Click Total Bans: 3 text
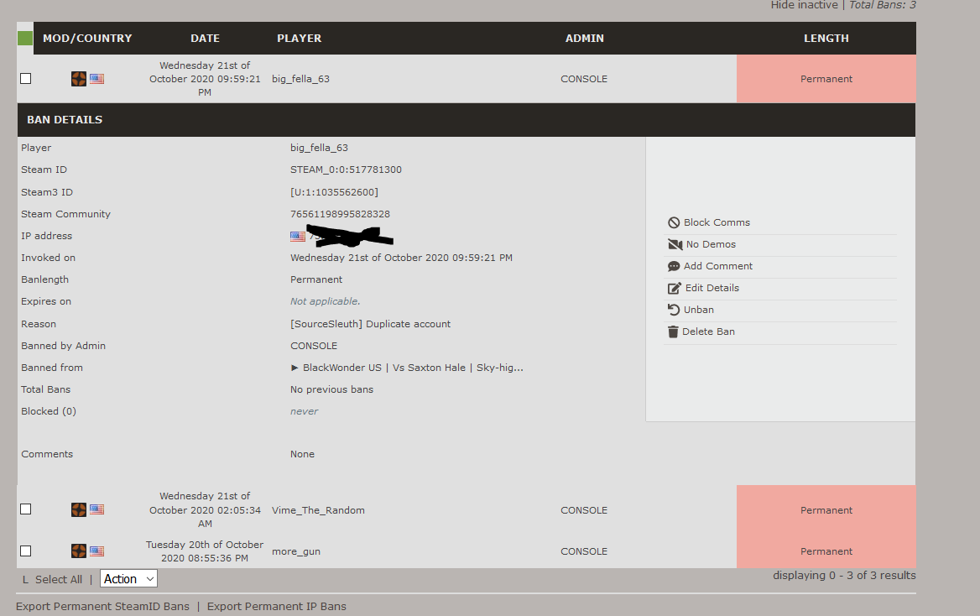The height and width of the screenshot is (616, 980). pos(883,5)
